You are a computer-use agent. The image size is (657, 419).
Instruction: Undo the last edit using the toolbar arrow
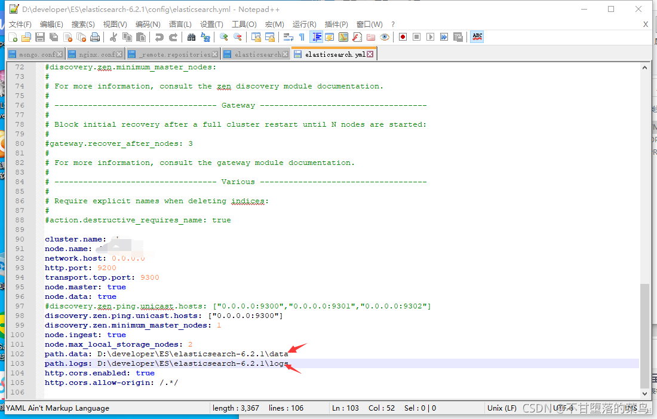159,37
